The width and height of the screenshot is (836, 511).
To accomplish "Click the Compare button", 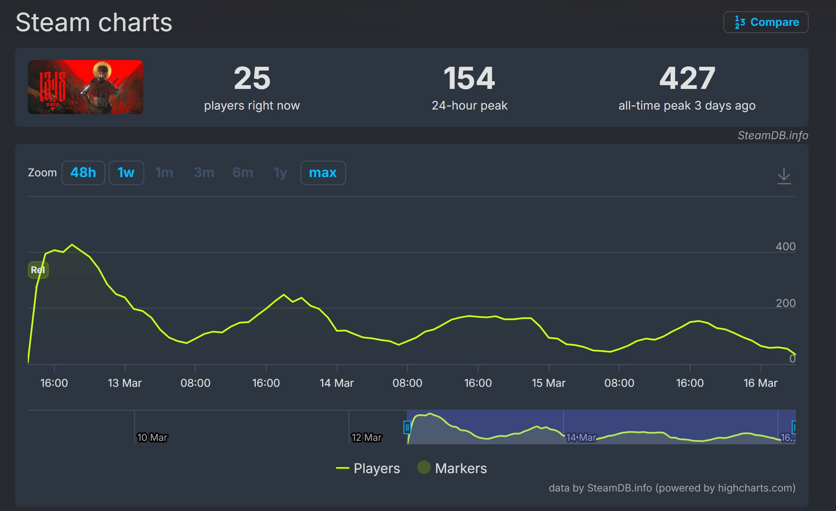I will (765, 22).
